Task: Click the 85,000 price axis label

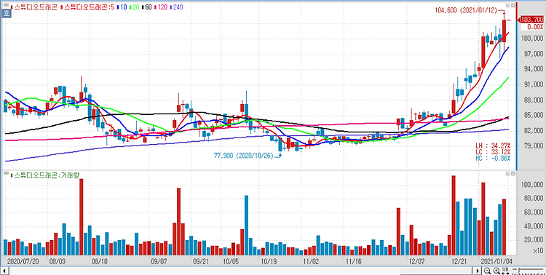Action: [534, 116]
